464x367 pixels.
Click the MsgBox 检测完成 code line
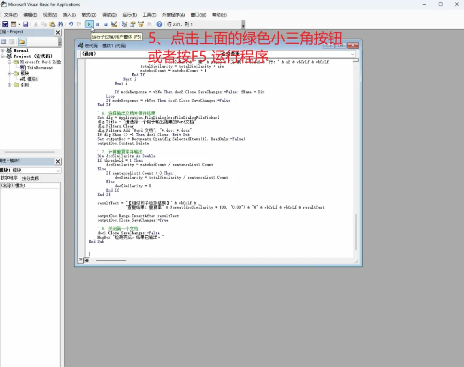click(x=131, y=237)
